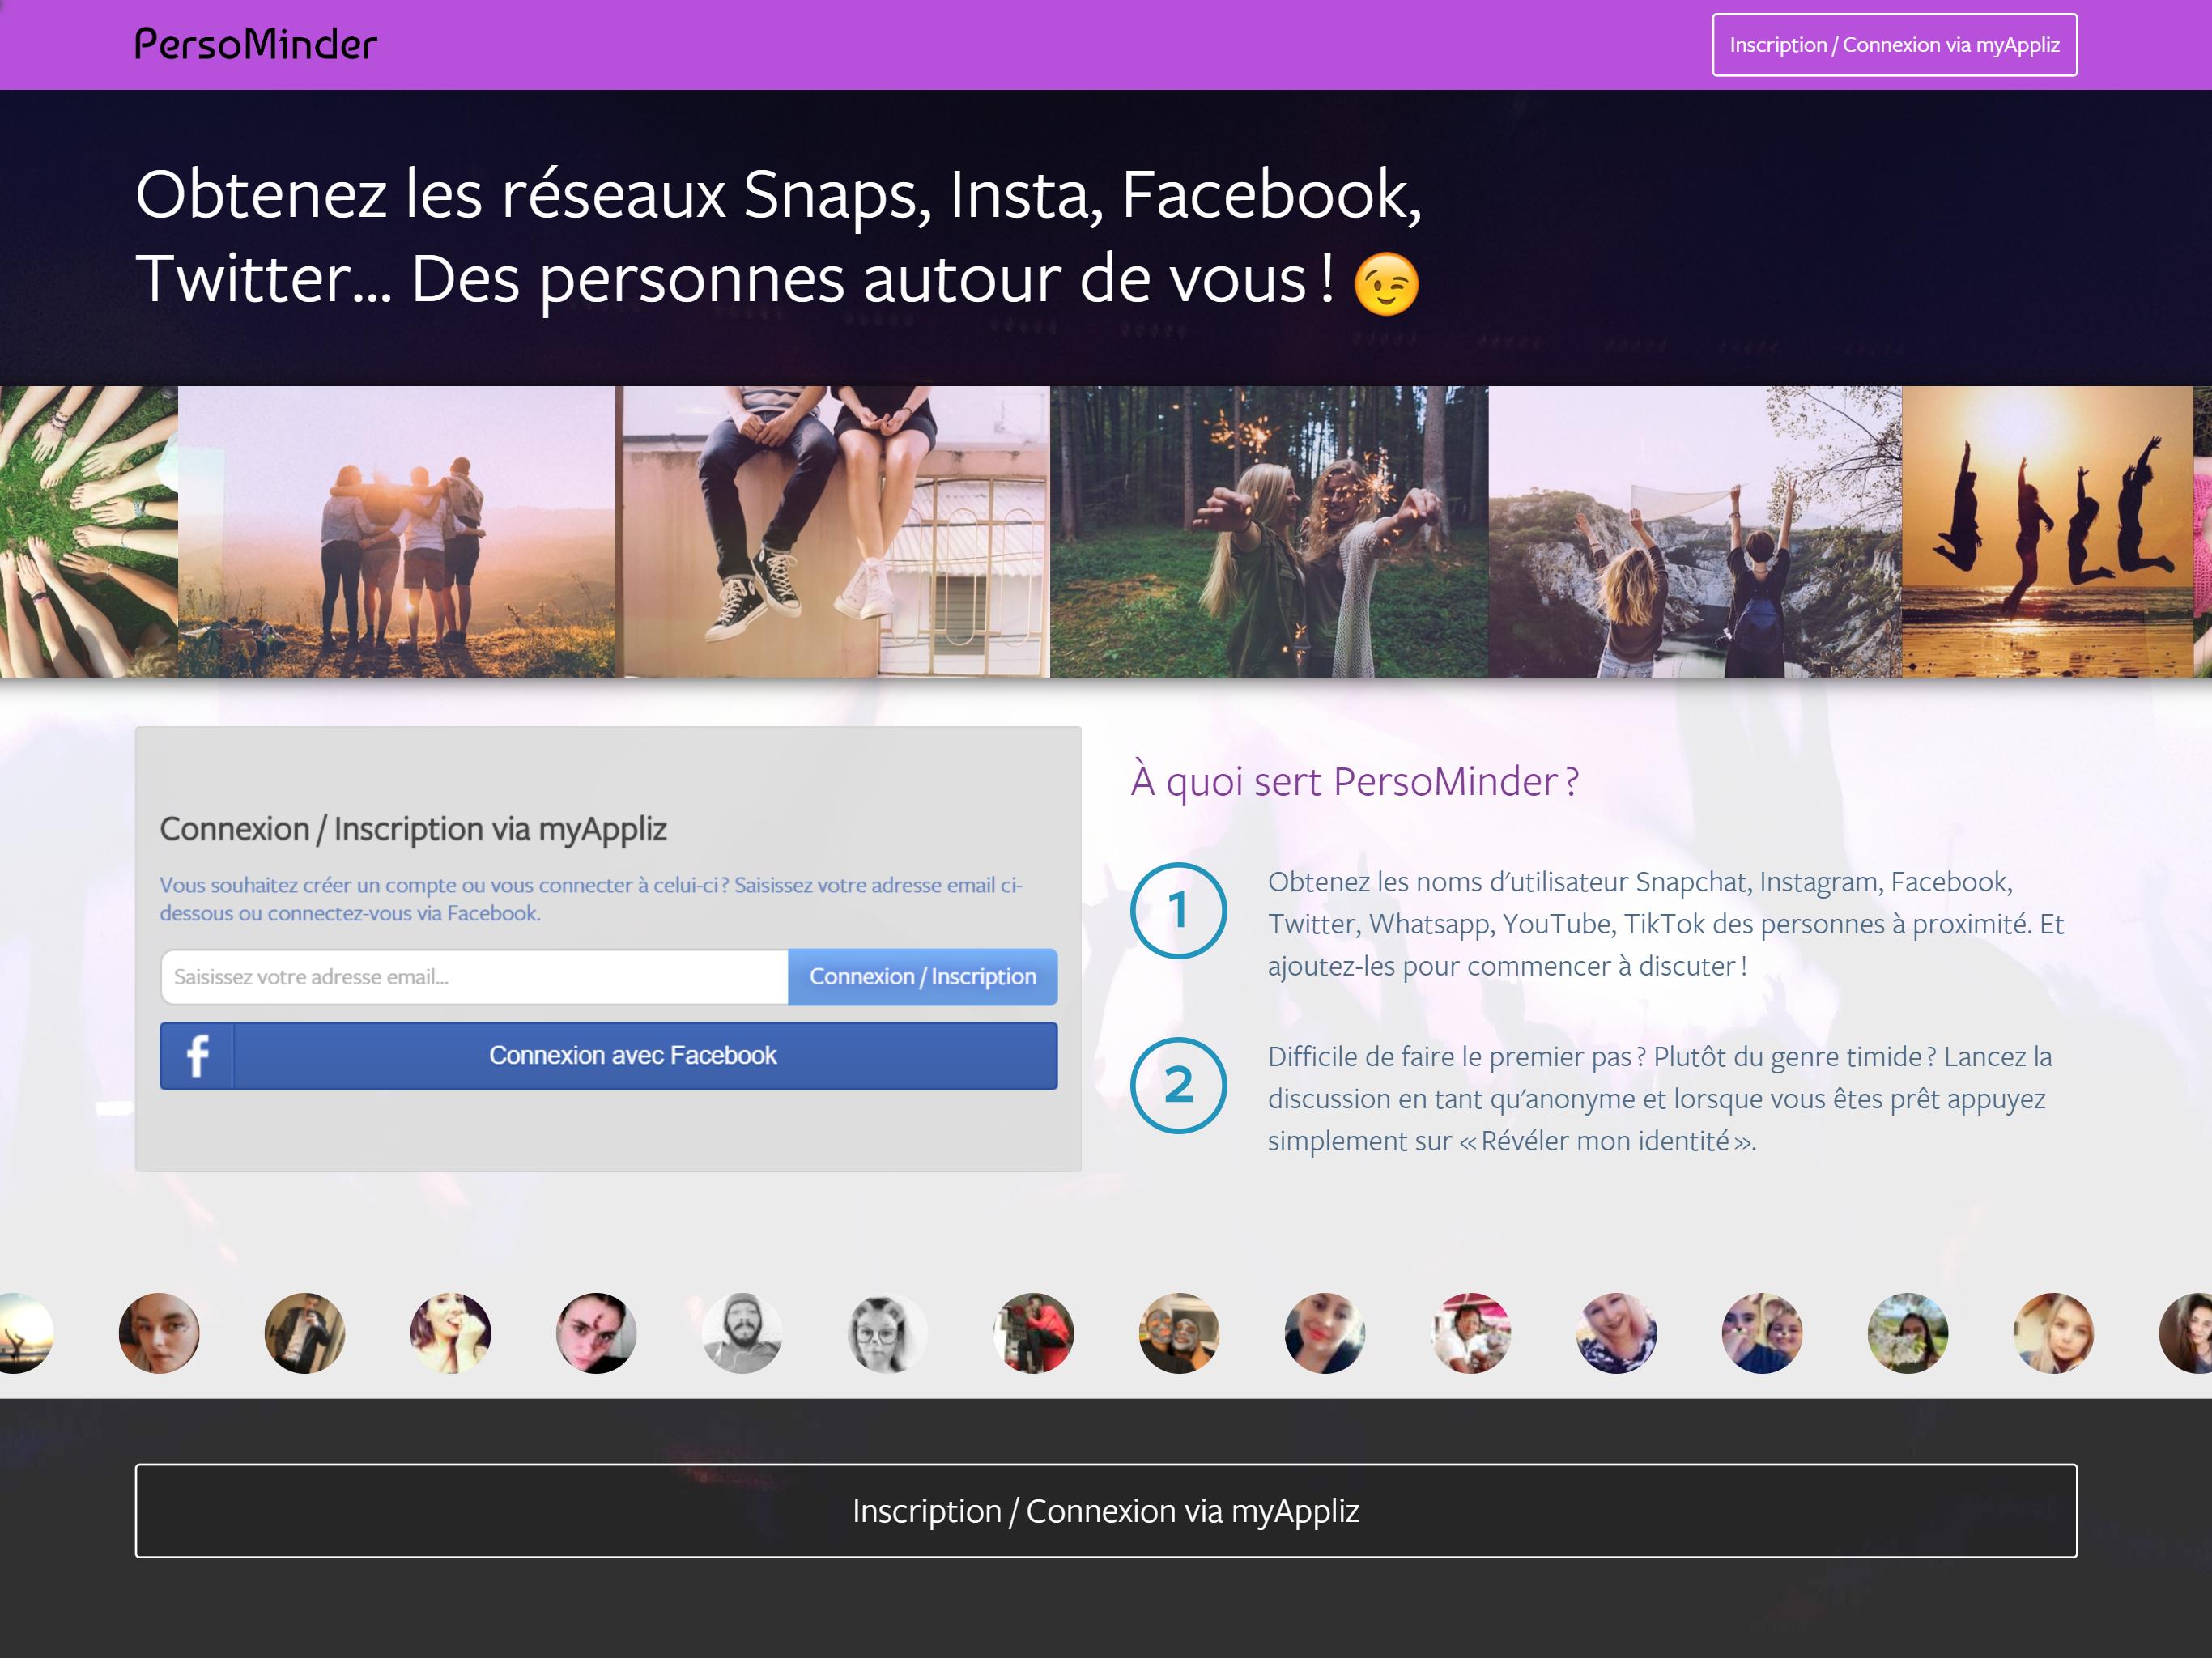Select avatar of face with dark mark on forehead
Image resolution: width=2212 pixels, height=1658 pixels.
coord(595,1333)
